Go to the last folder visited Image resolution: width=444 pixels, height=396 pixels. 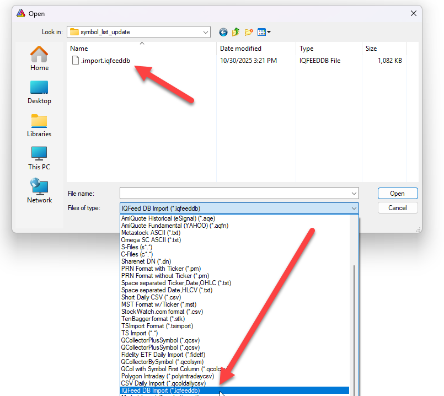(x=223, y=32)
